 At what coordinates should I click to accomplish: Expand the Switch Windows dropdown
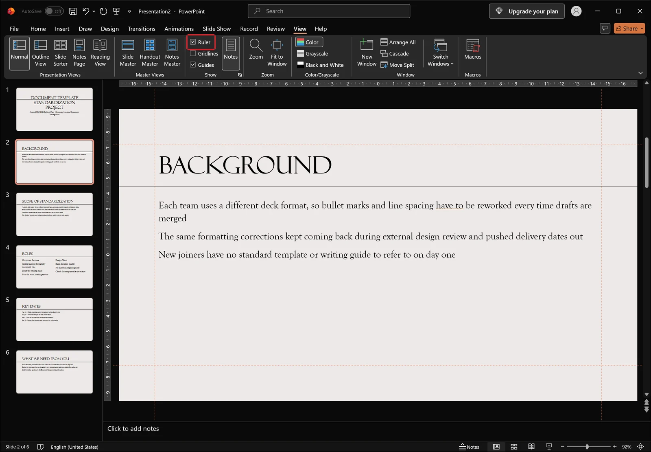(440, 53)
